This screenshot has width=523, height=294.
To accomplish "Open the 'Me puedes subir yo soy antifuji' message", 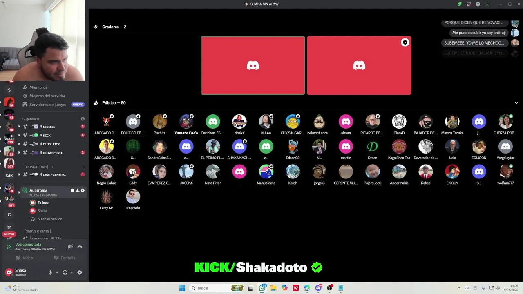I will coord(479,33).
